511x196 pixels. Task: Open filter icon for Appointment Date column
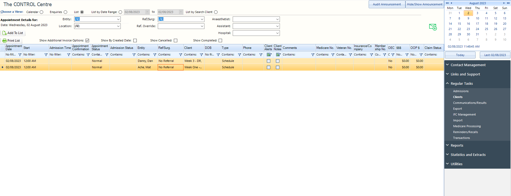click(20, 55)
